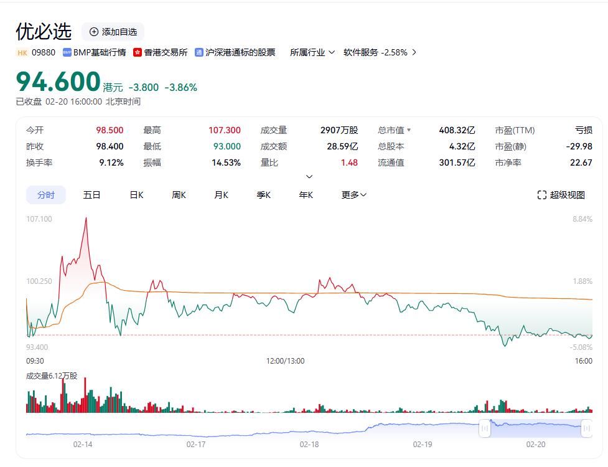Click the change percent -3.86%
Screen dimensions: 608x467
pyautogui.click(x=180, y=87)
